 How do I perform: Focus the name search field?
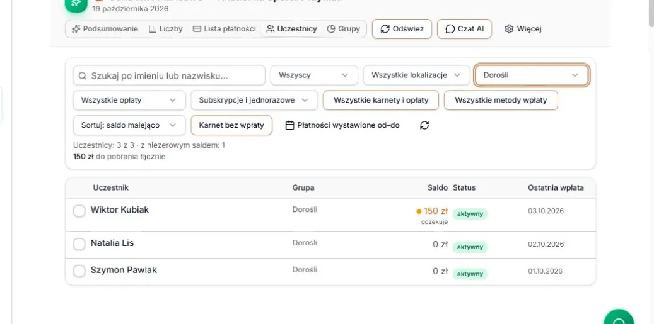pyautogui.click(x=169, y=75)
